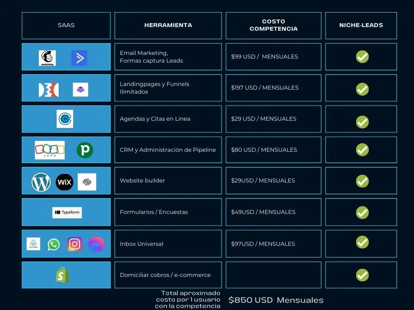Viewport: 414px width, 310px height.
Task: Click 'CRM y Administración de Pipeline' cell
Action: (x=168, y=150)
